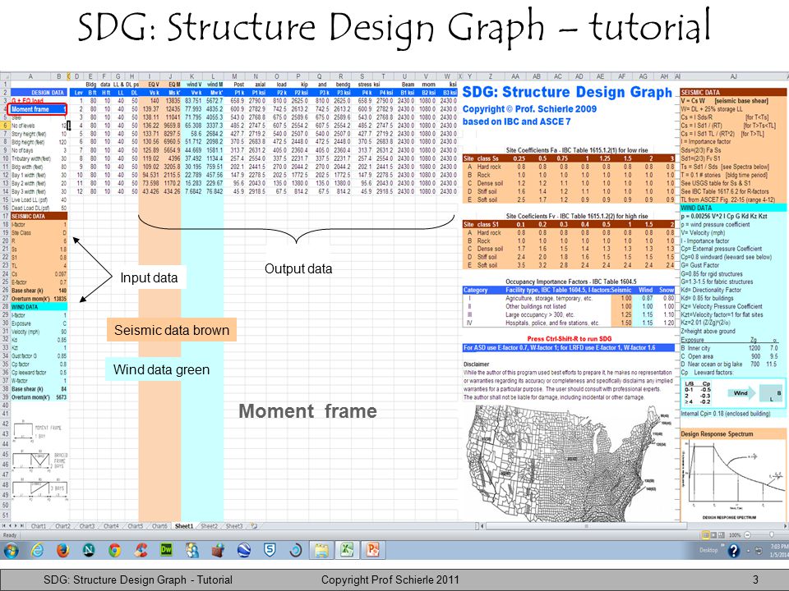The width and height of the screenshot is (789, 591).
Task: Launch Google Earth from the taskbar
Action: [244, 551]
